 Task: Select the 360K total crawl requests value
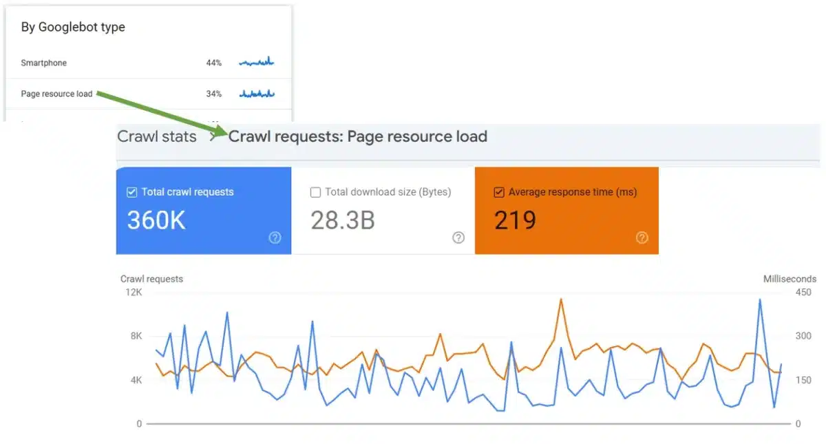(156, 220)
